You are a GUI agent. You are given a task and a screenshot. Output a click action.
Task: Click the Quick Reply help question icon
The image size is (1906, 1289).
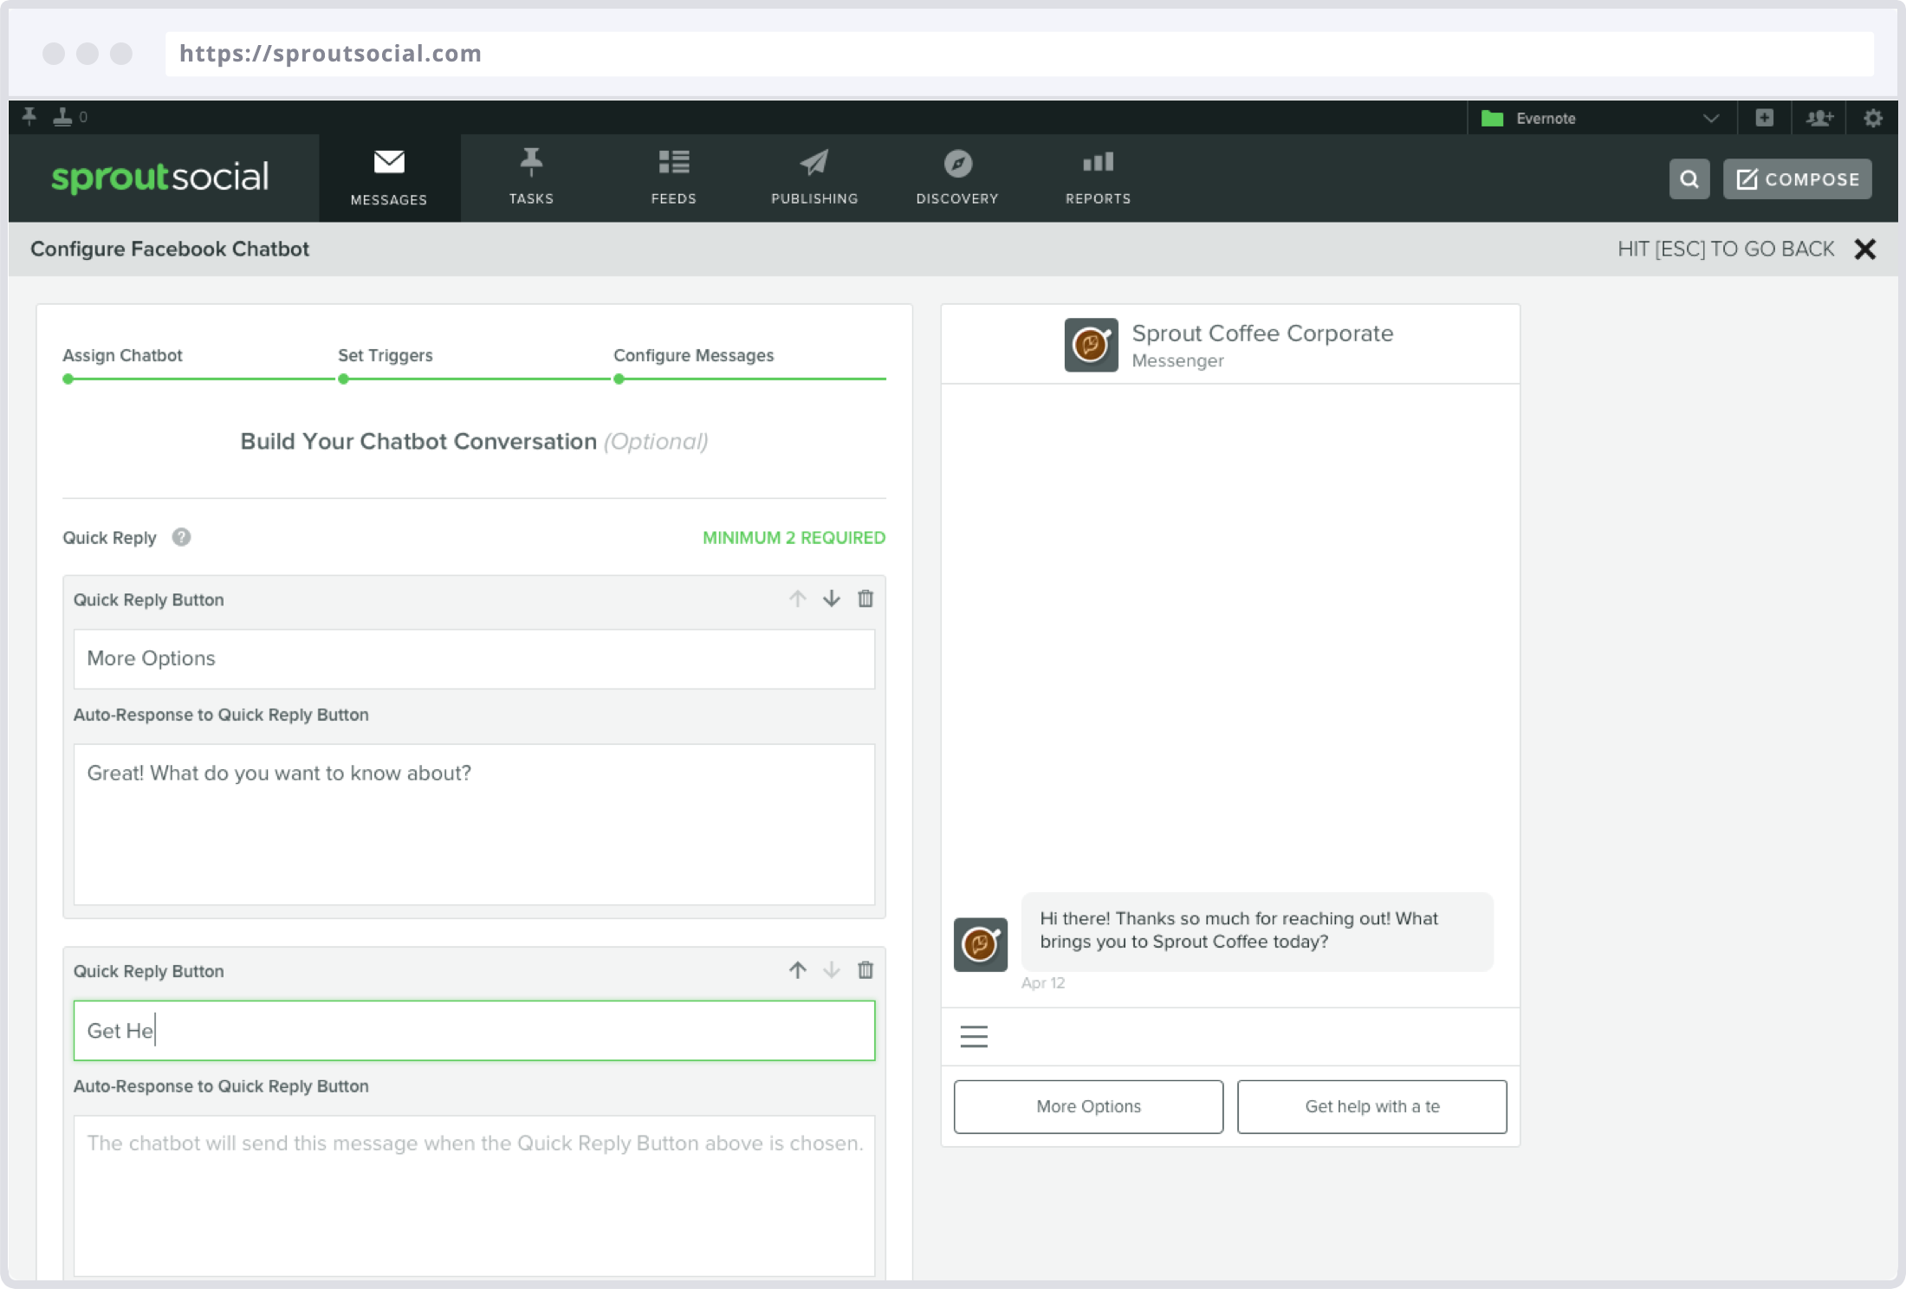181,537
